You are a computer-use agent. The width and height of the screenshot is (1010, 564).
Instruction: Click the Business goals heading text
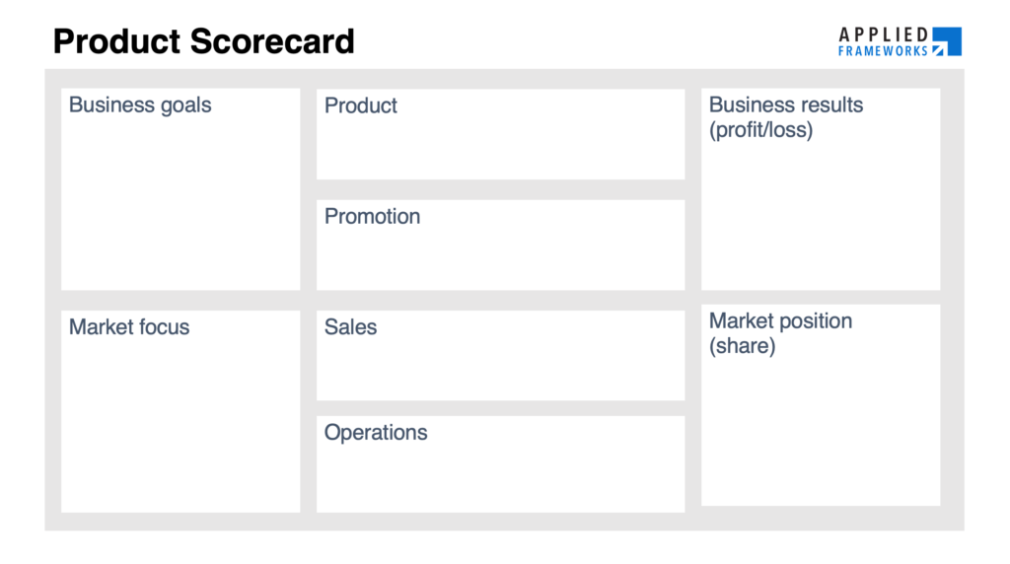click(140, 105)
